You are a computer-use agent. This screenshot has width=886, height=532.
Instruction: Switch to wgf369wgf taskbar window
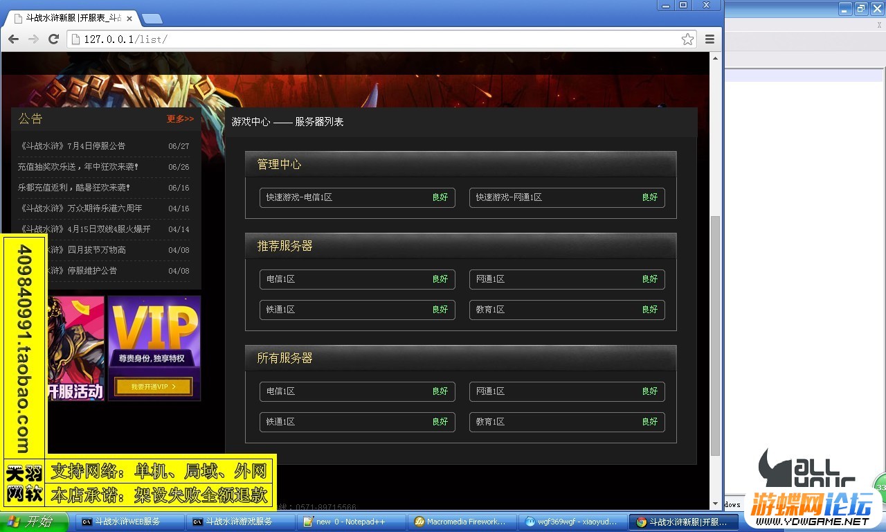tap(573, 522)
